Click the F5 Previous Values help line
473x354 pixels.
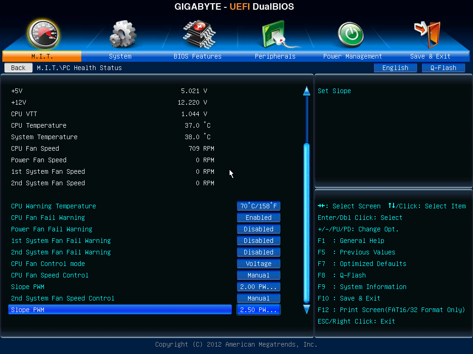pyautogui.click(x=357, y=252)
